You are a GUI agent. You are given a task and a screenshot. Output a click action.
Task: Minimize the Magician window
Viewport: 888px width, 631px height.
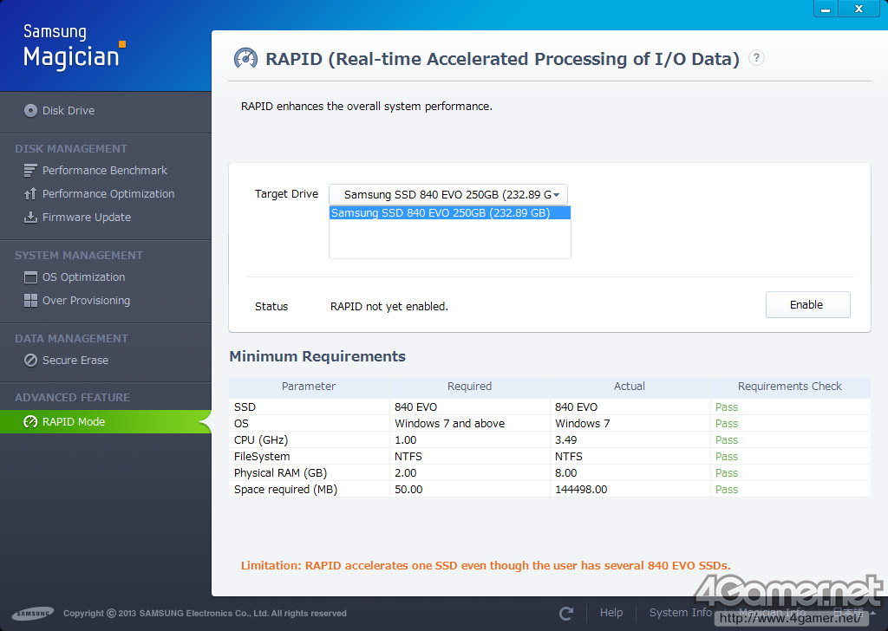click(826, 9)
